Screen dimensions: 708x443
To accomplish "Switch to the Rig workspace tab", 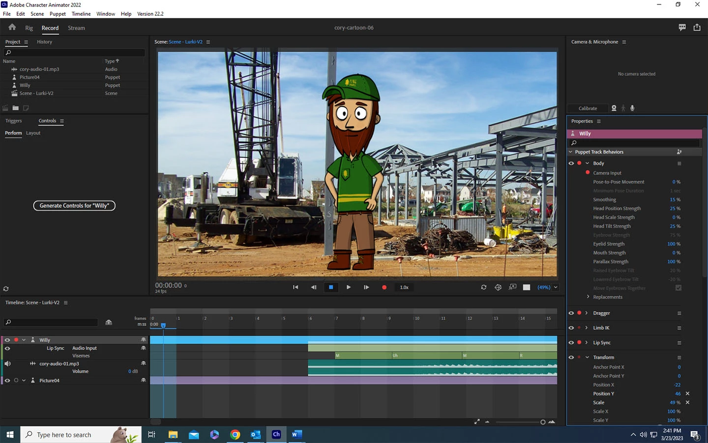I will [29, 28].
